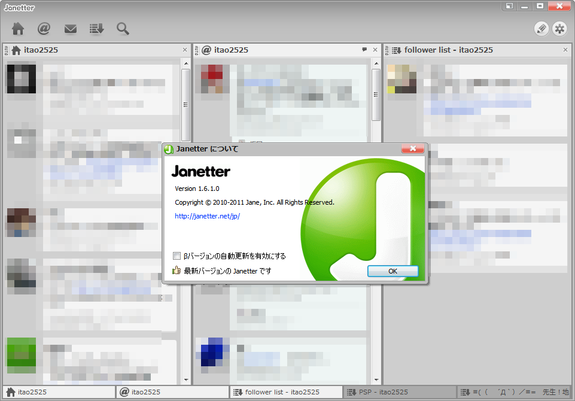575x401 pixels.
Task: Open the Lists toolbar icon
Action: point(96,29)
